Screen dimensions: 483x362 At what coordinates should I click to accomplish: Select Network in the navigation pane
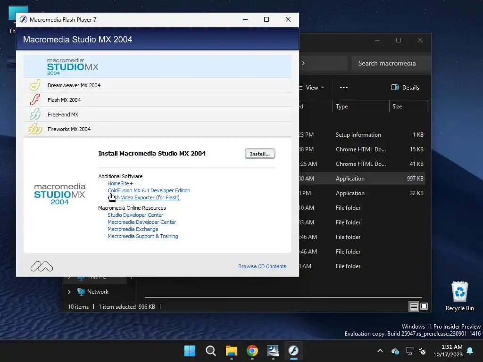98,291
